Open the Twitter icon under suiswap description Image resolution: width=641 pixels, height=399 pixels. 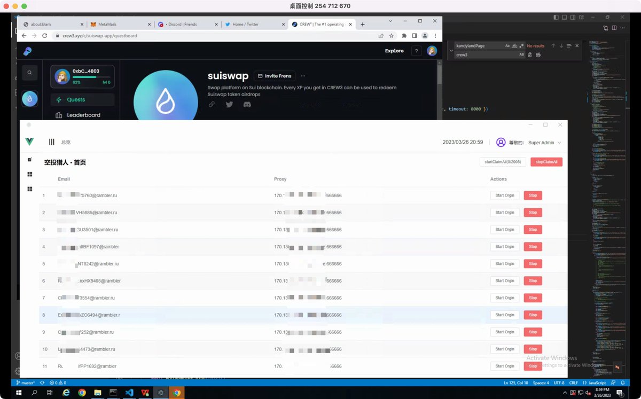coord(229,105)
